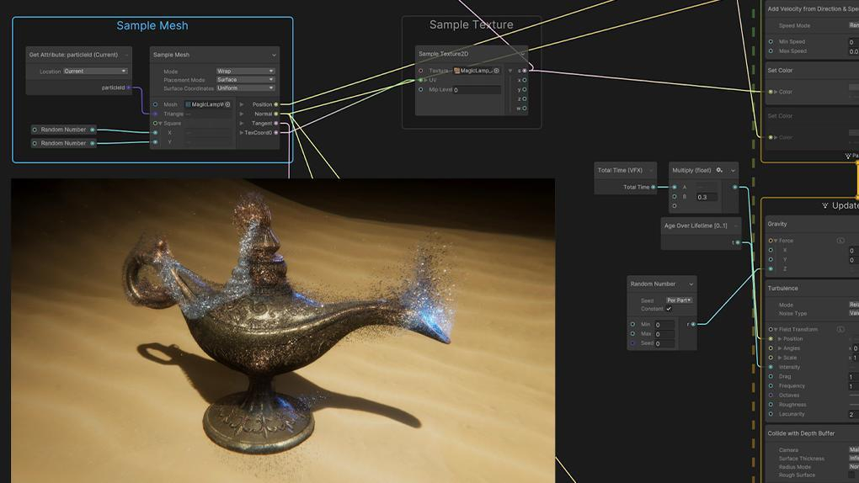The image size is (859, 483).
Task: Click the magic lamp preview image
Action: pyautogui.click(x=283, y=331)
